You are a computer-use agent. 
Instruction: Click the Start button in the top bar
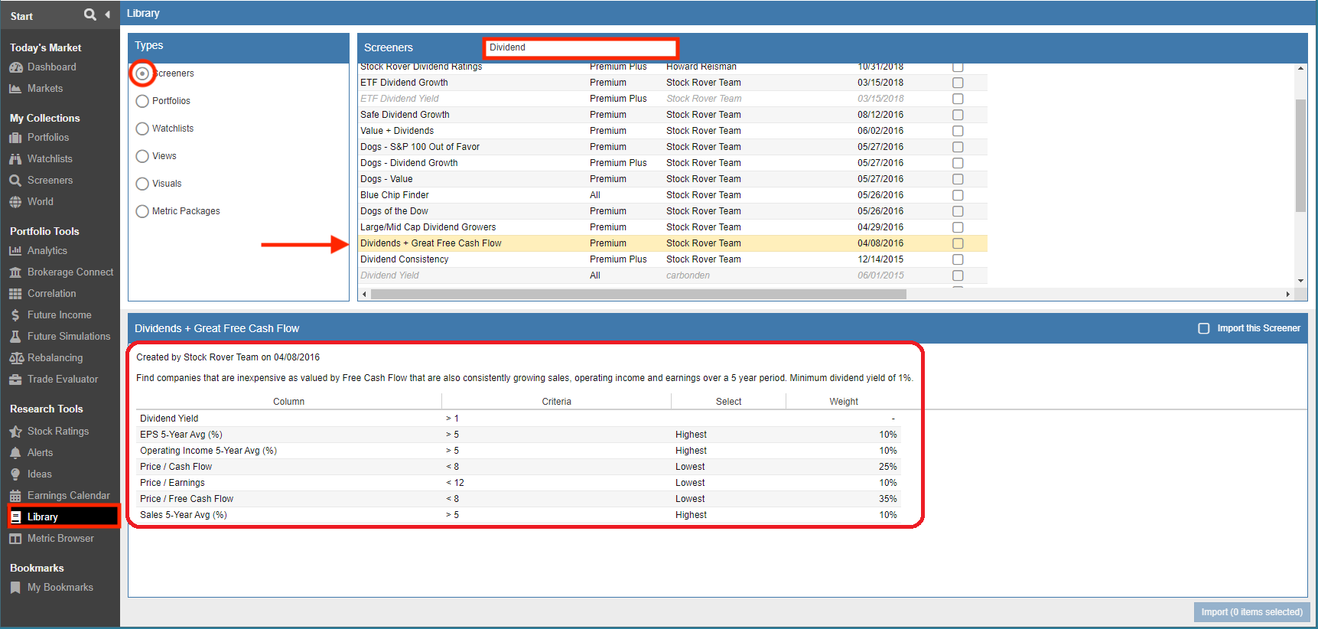click(21, 16)
